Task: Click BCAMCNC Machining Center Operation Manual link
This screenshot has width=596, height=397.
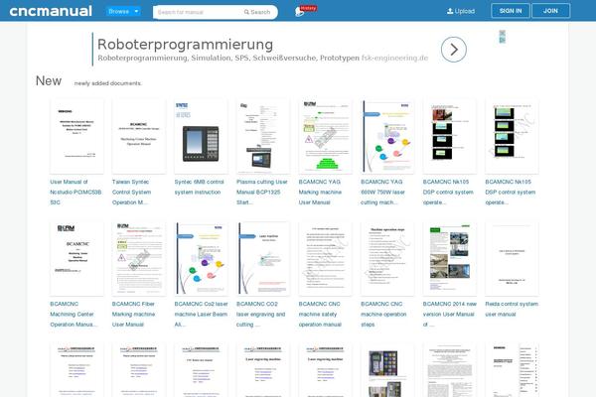Action: [x=74, y=315]
